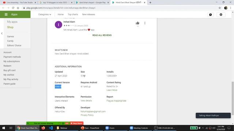
Task: Click READ ALL REVIEWS link
Action: point(102,35)
